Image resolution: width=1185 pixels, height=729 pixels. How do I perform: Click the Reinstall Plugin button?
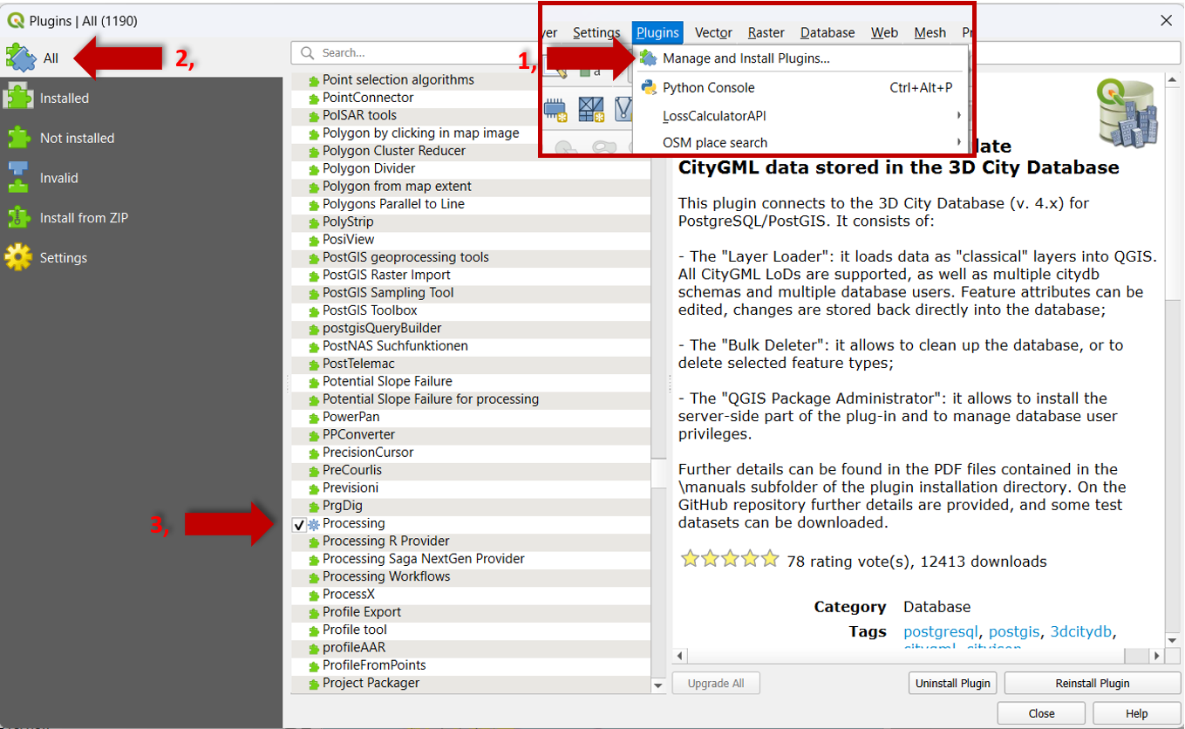point(1092,684)
